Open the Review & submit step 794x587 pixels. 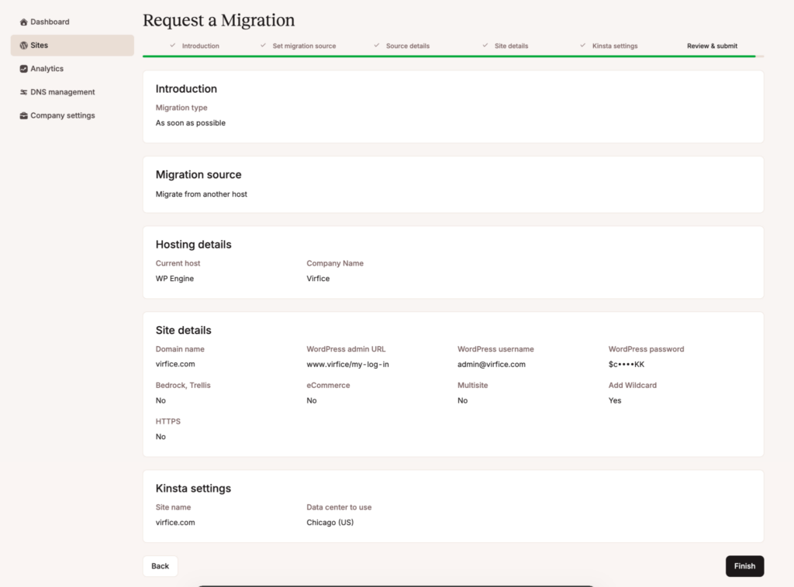tap(713, 46)
